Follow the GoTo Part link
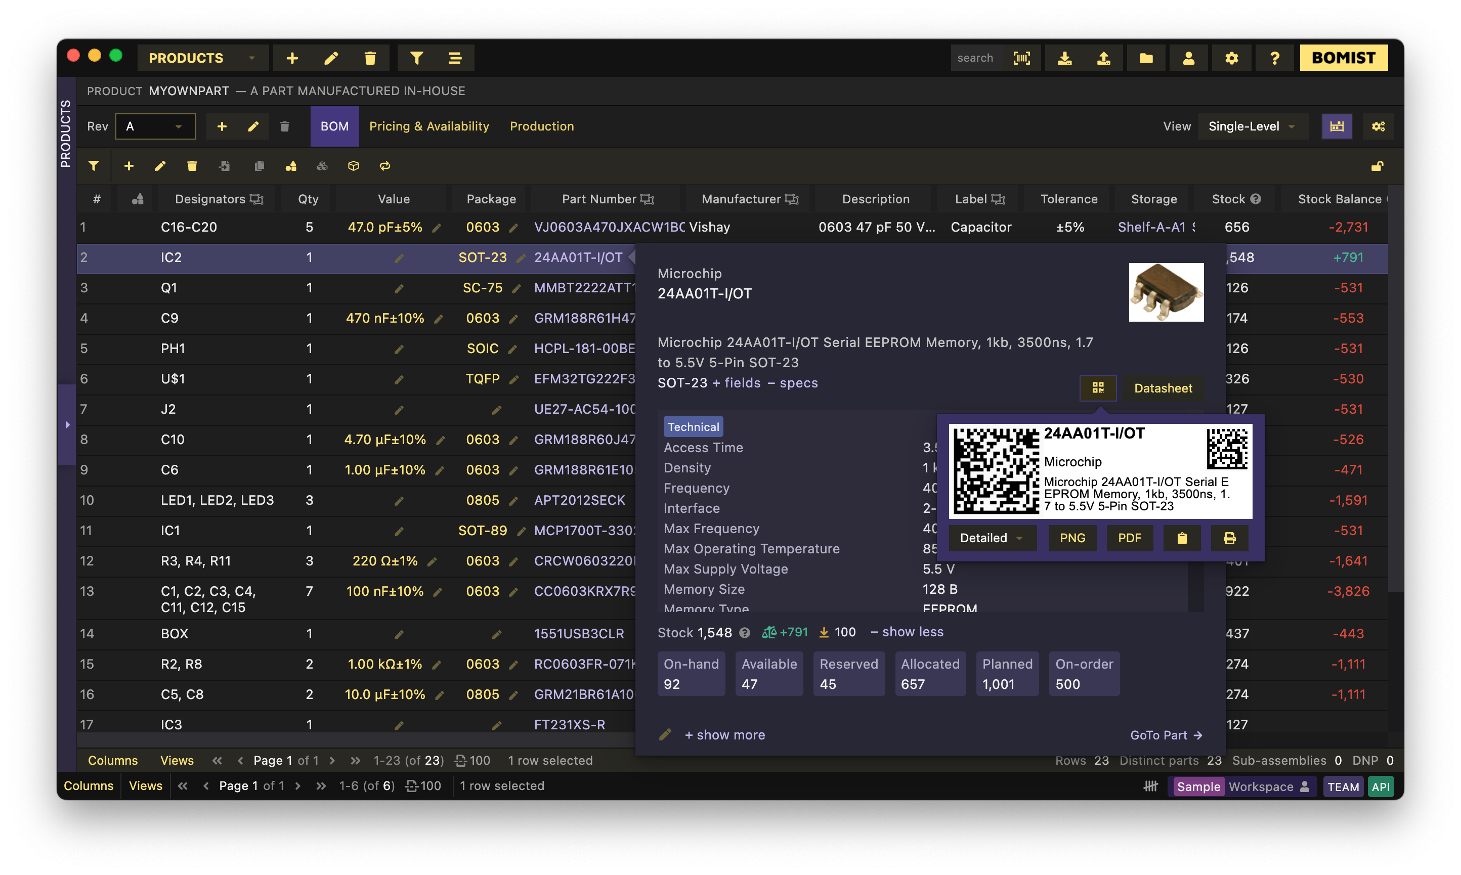Screen dimensions: 1461x875 point(1166,735)
